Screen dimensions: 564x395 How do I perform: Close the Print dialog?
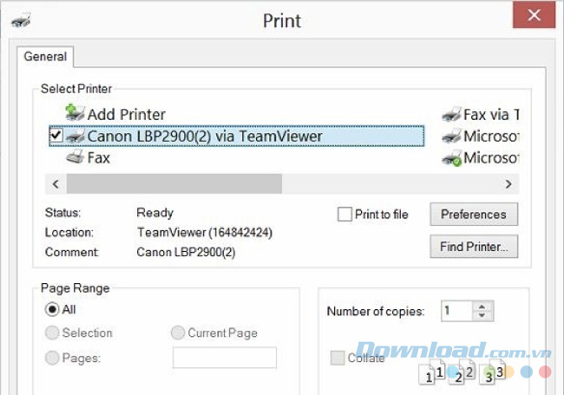click(534, 15)
